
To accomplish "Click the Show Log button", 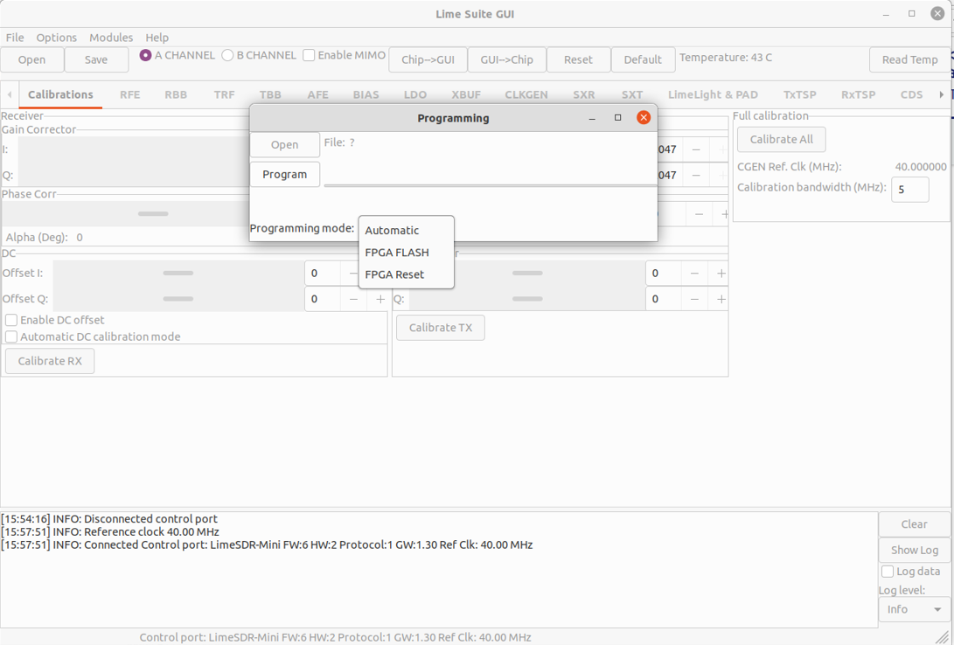I will point(914,550).
